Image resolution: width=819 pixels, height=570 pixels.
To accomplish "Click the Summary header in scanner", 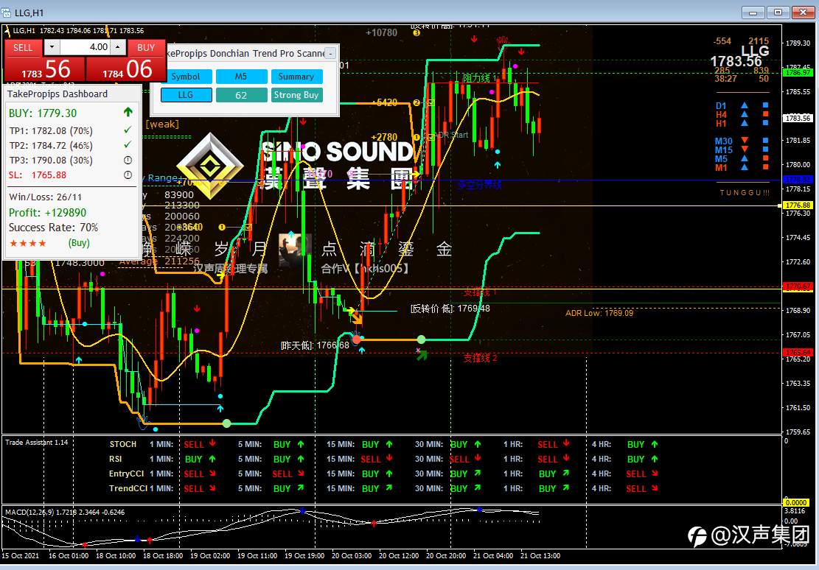I will 296,76.
